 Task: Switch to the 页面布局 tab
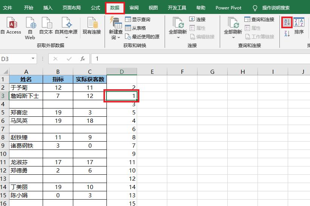point(72,8)
